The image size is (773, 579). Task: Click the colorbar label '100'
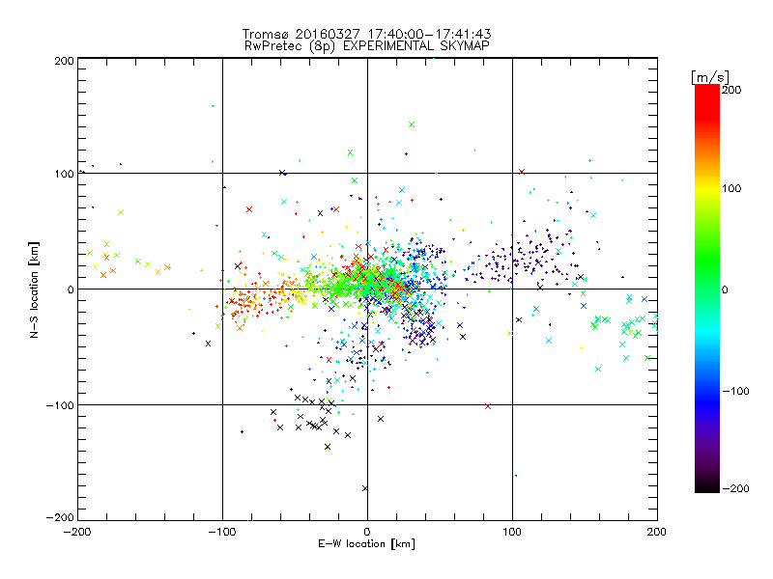pos(731,188)
